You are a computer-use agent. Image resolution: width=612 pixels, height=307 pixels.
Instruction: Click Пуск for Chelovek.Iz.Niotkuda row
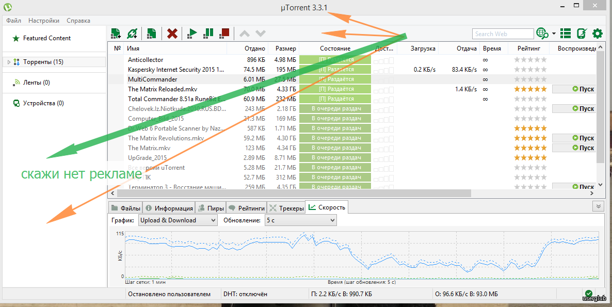pyautogui.click(x=574, y=108)
